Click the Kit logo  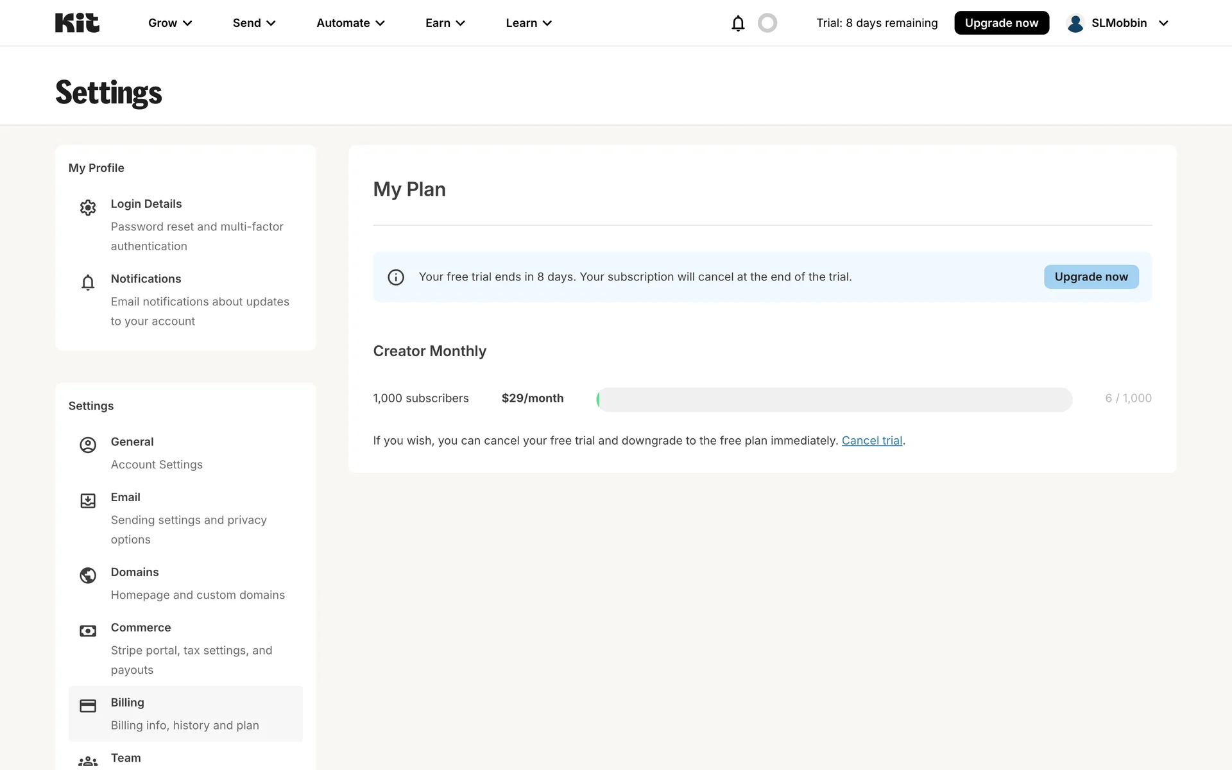[x=77, y=23]
